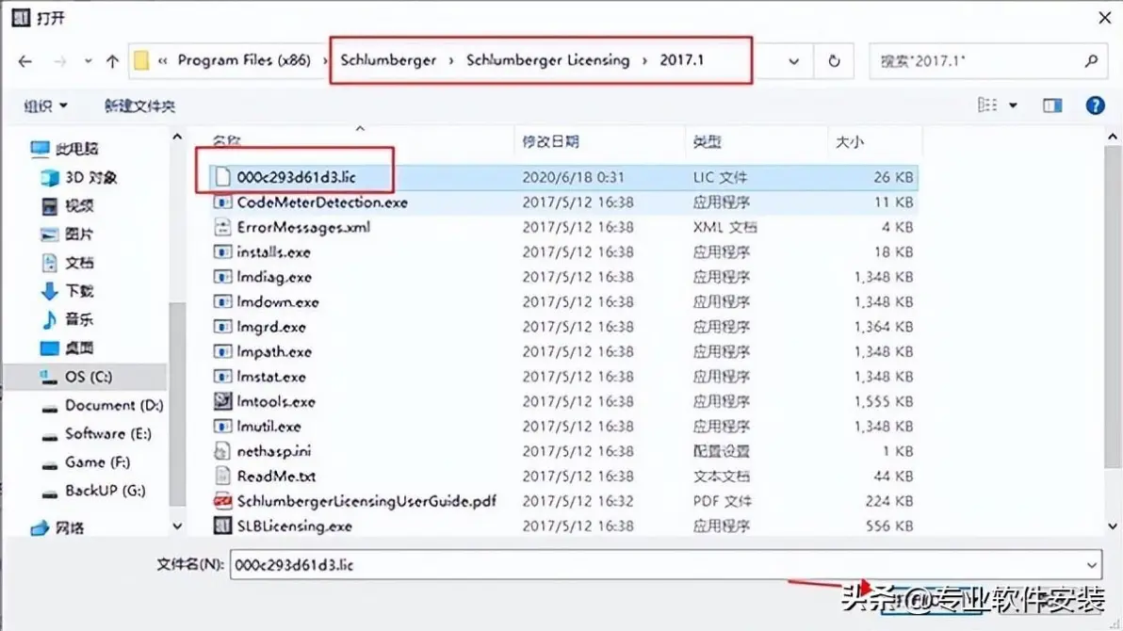Select lmgrd.exe file
Screen dimensions: 1123x631
(563, 328)
